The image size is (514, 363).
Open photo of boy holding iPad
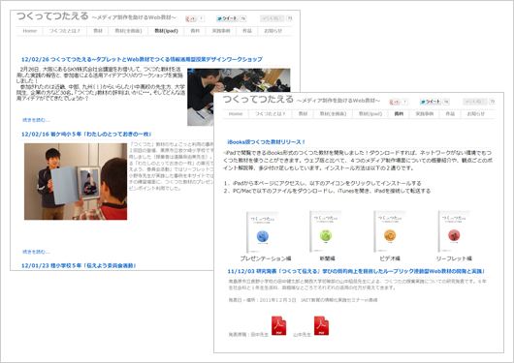point(76,181)
